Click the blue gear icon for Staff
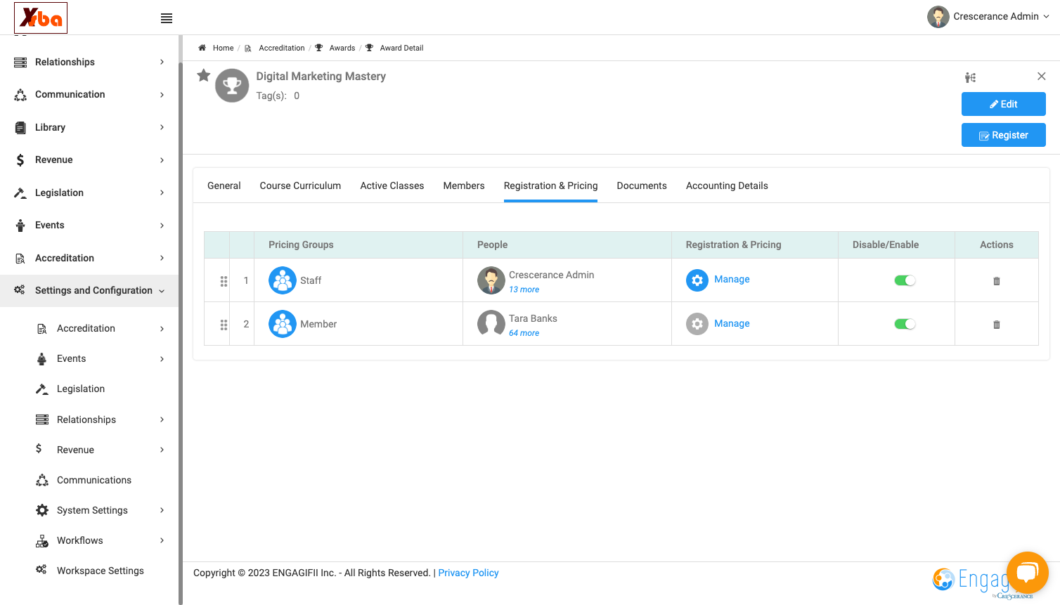 697,280
